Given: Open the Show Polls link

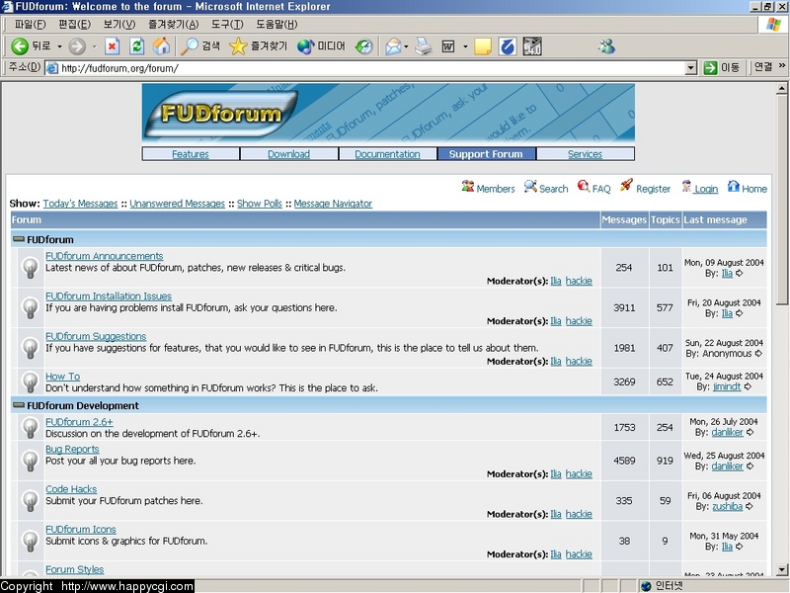Looking at the screenshot, I should coord(260,204).
